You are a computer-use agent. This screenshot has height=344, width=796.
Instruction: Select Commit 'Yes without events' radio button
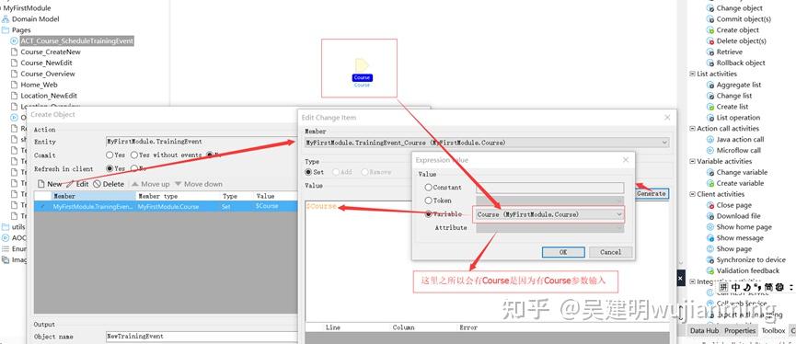(x=134, y=155)
